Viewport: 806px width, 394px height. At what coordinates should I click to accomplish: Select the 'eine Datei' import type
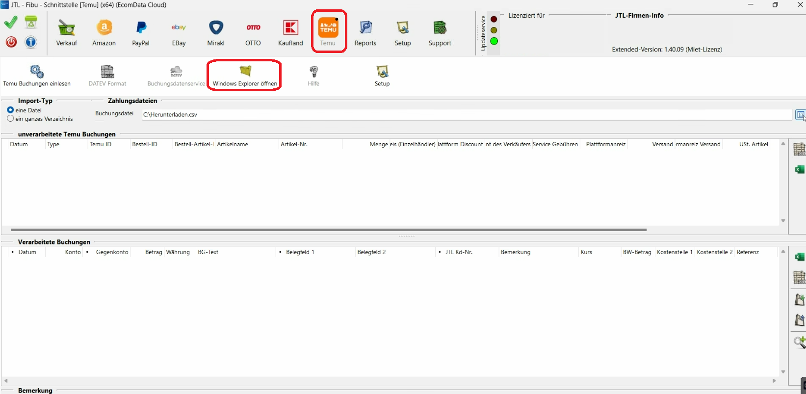click(x=10, y=110)
